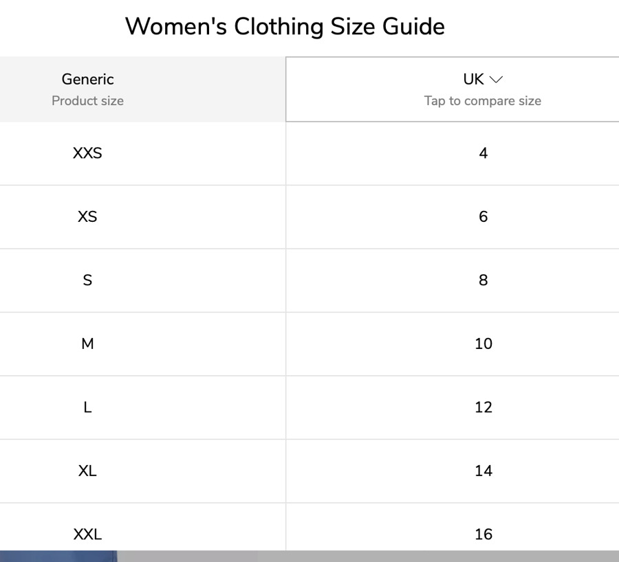
Task: Click the Women's Clothing Size Guide title
Action: pyautogui.click(x=285, y=27)
